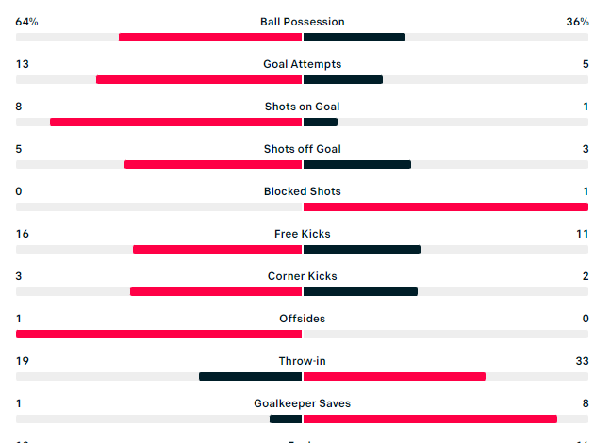The height and width of the screenshot is (443, 594).
Task: Click the 36% away possession value
Action: (577, 22)
